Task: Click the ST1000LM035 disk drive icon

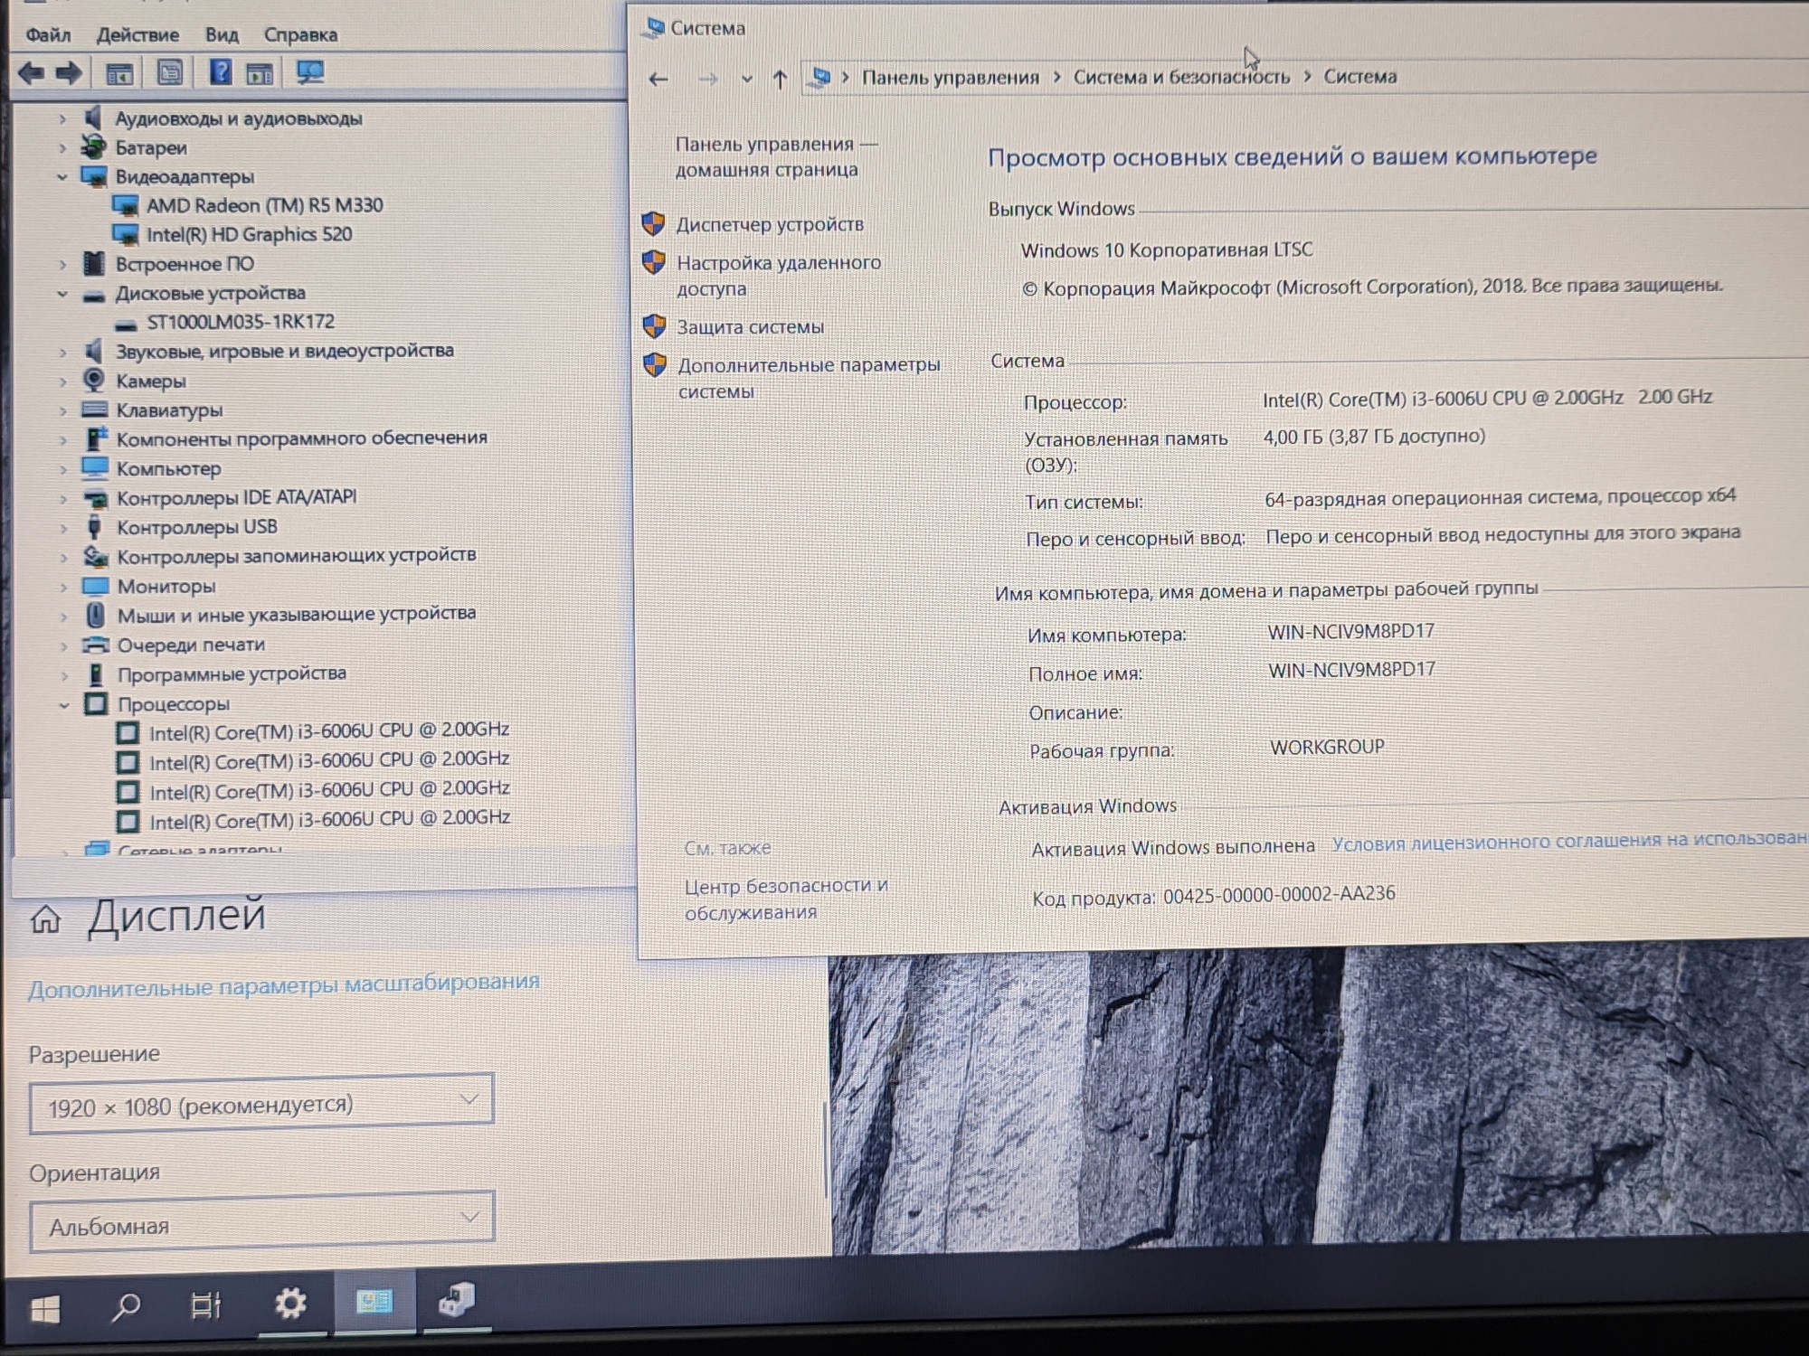Action: [x=126, y=324]
